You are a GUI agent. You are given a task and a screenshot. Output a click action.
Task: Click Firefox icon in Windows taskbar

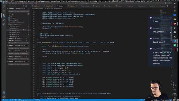pos(175,24)
